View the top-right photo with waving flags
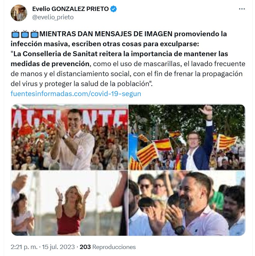 [187, 137]
